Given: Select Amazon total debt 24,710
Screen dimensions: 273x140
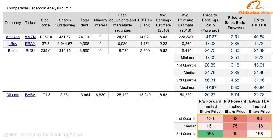Looking at the screenshot, I should point(84,37).
